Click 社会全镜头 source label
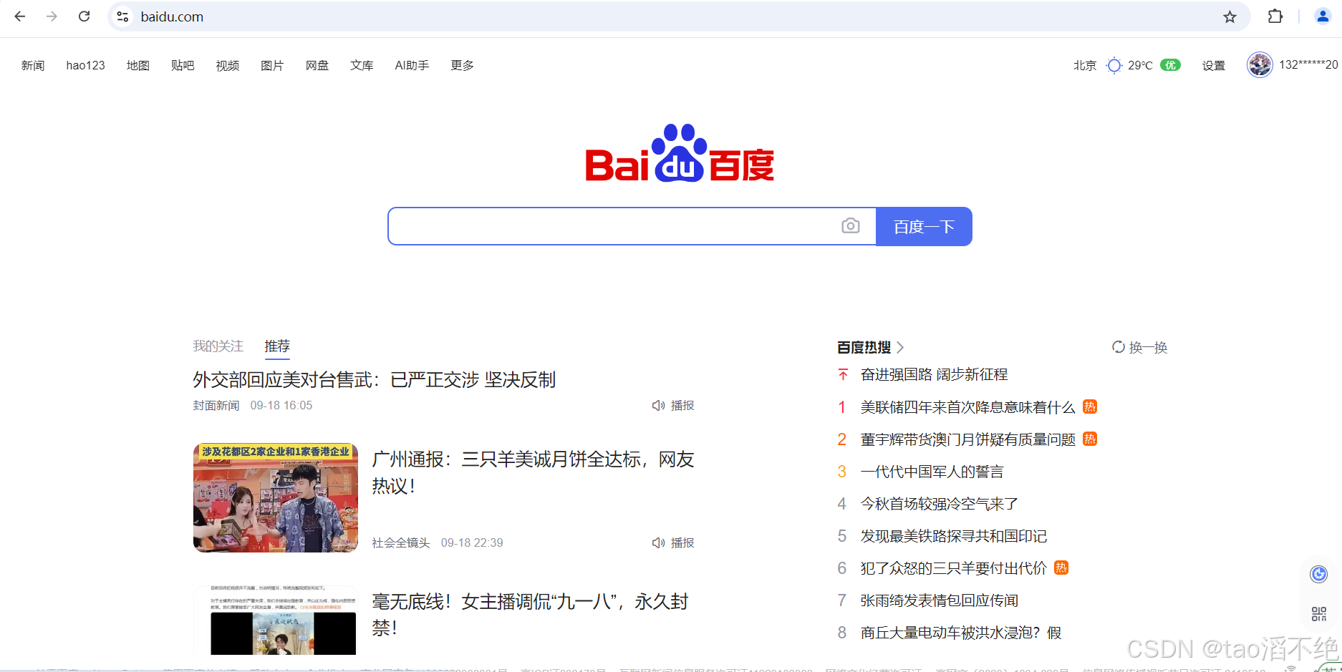 (x=400, y=542)
